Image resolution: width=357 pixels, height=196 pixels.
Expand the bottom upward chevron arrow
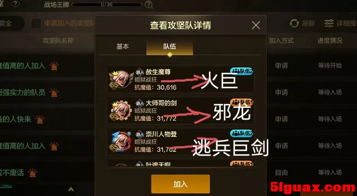pyautogui.click(x=71, y=189)
